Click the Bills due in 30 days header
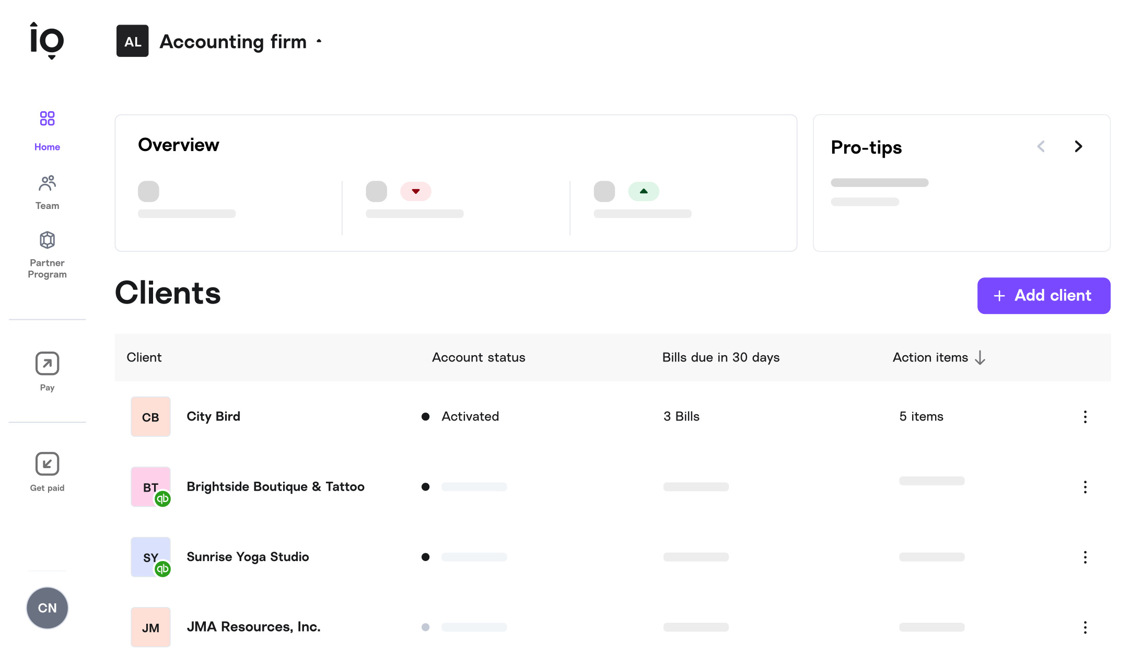 720,358
